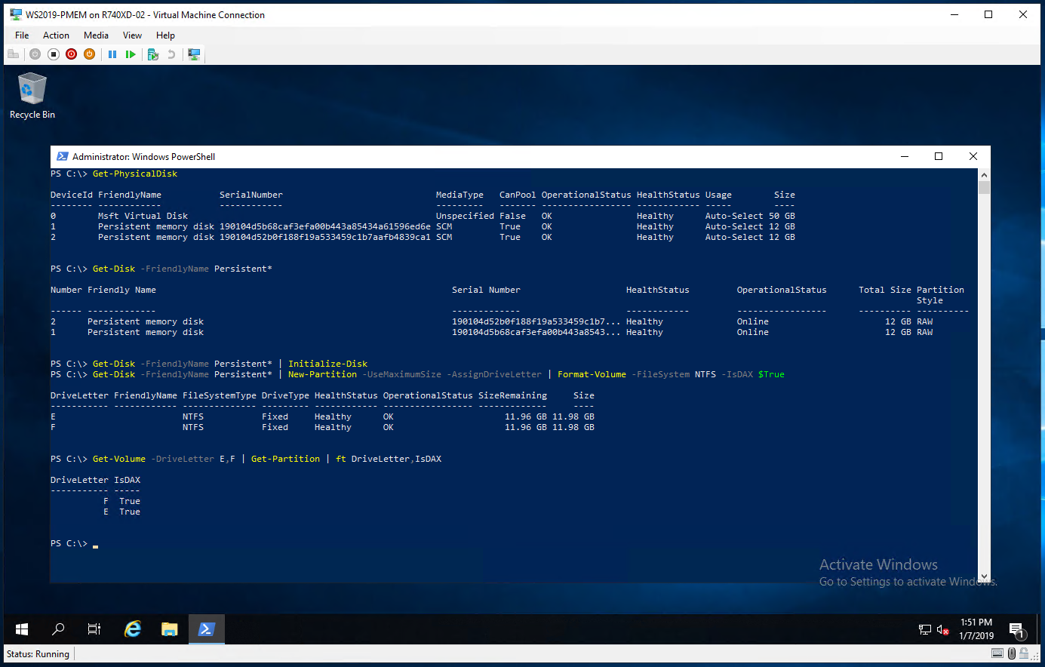Open the View menu
The width and height of the screenshot is (1045, 667).
click(132, 35)
